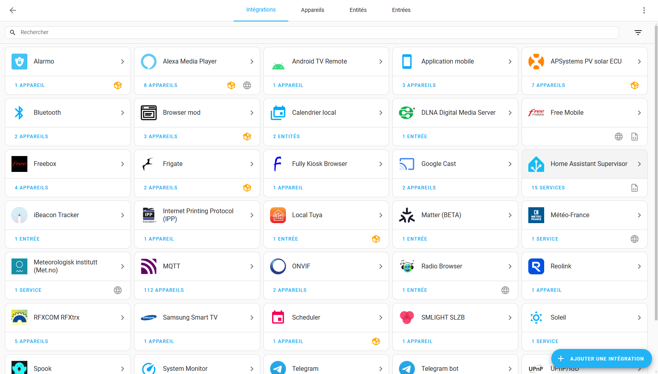This screenshot has height=374, width=658.
Task: Click the Alexa Media Player ring icon
Action: [x=149, y=62]
